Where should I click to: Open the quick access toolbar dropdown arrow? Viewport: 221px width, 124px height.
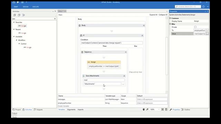[x=26, y=2]
